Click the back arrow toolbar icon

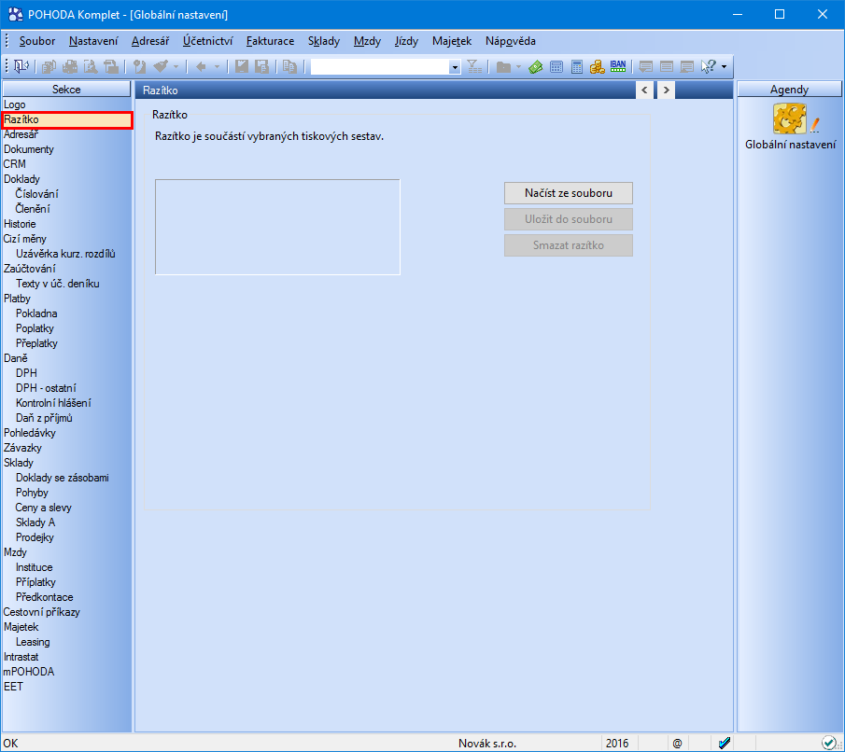[201, 66]
